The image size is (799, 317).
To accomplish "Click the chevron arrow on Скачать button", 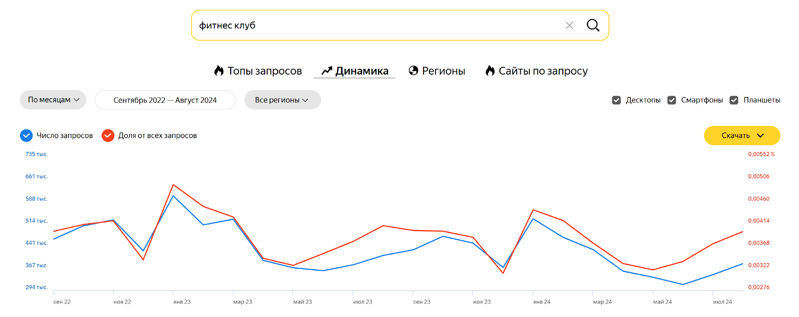I will 760,136.
